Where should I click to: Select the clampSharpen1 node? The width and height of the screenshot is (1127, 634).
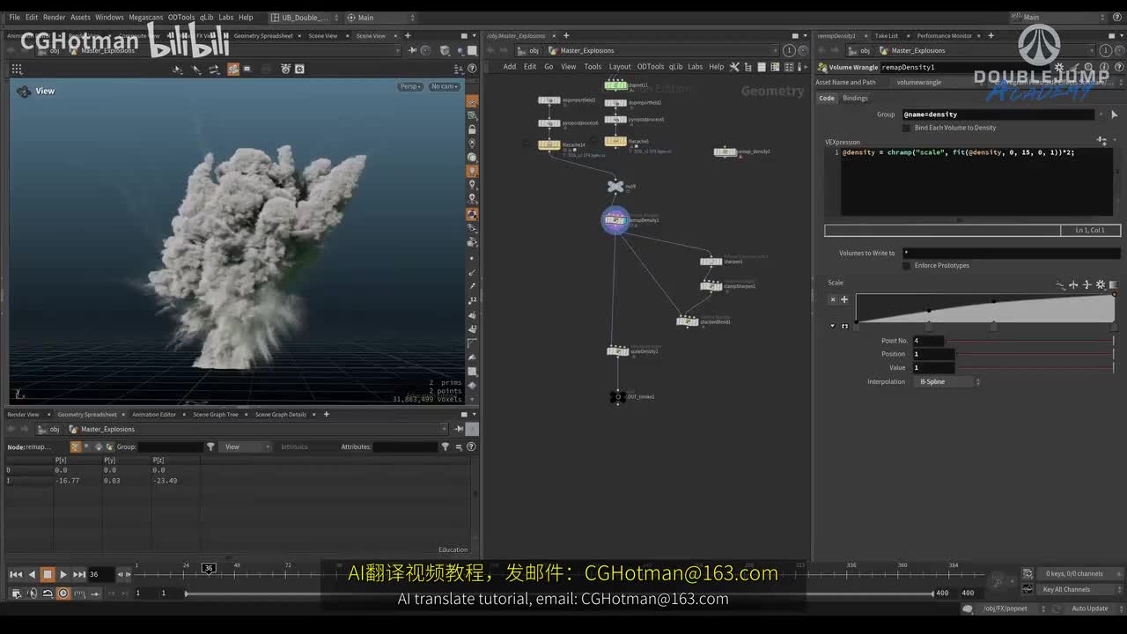[x=711, y=286]
